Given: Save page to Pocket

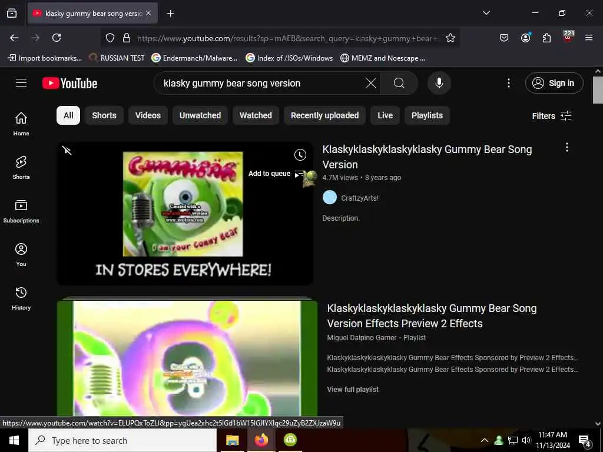Looking at the screenshot, I should click(504, 38).
